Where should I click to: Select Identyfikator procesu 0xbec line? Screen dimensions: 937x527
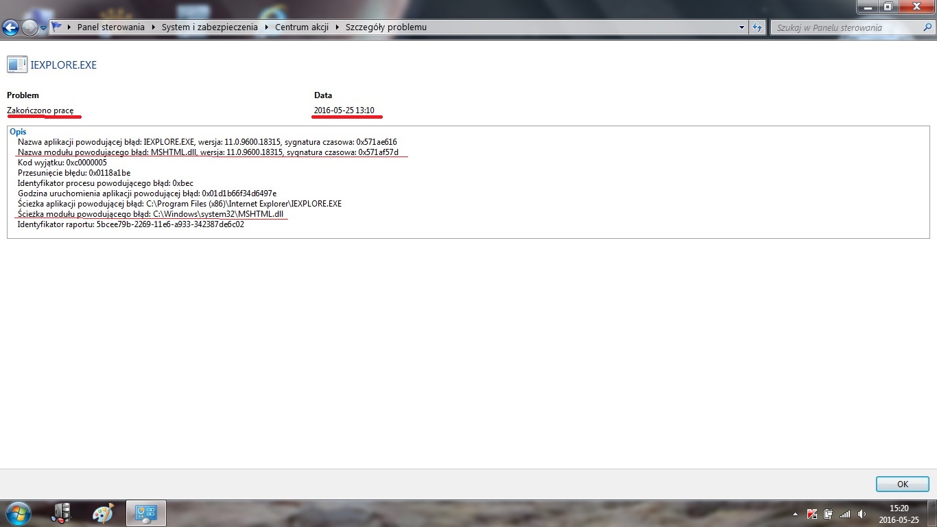coord(106,183)
